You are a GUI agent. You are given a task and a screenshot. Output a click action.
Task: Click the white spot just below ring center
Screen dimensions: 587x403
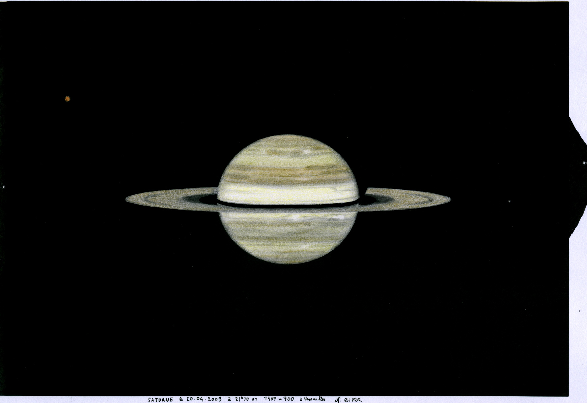tap(295, 218)
